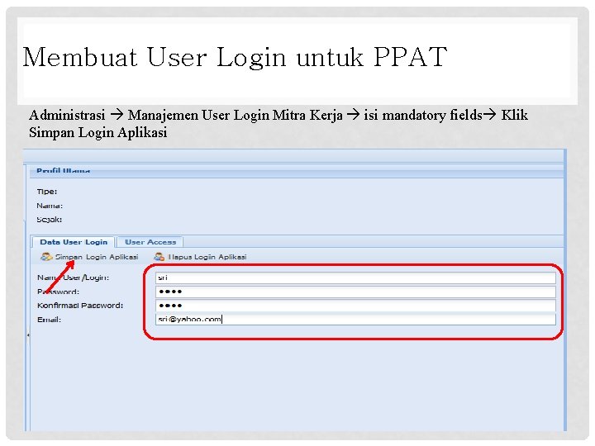
Task: Collapse the left panel with small arrow handle
Action: pos(28,335)
